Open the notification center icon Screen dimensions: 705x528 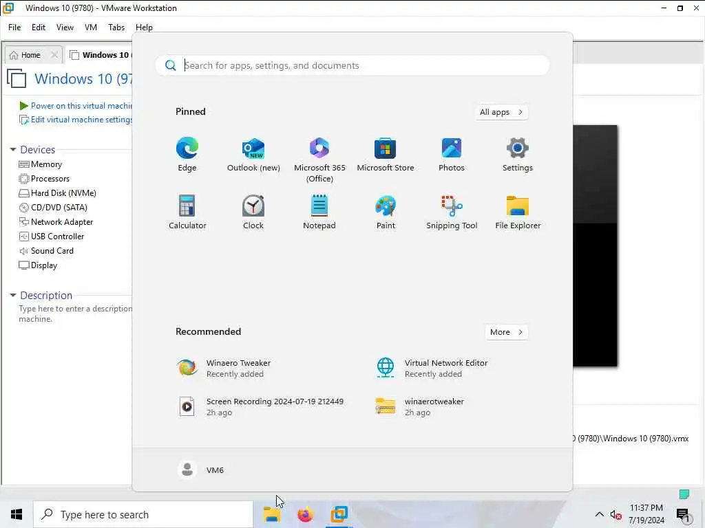point(682,514)
